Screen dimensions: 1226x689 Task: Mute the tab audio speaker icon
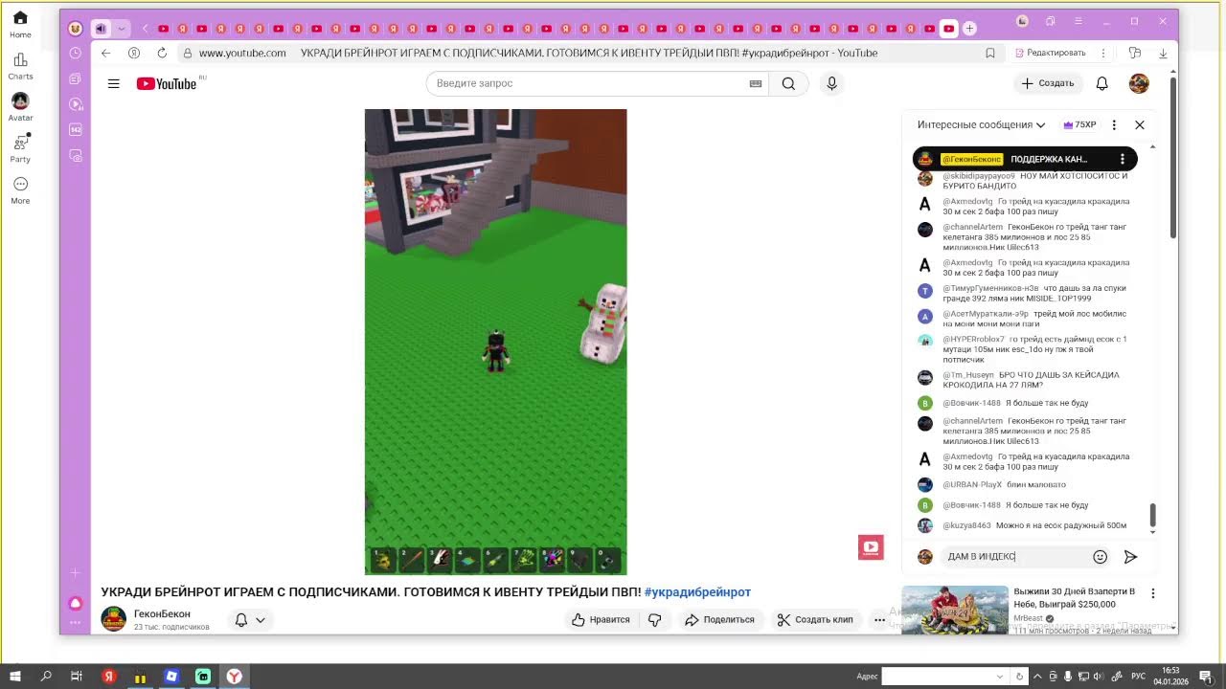coord(101,29)
